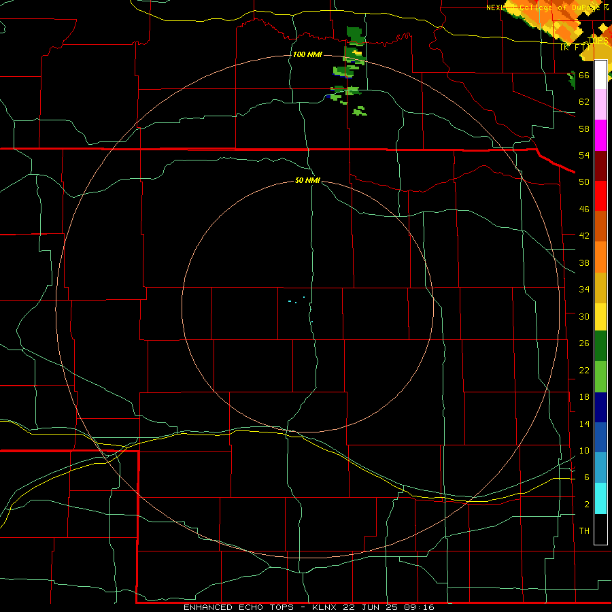
Task: Click the magenta legend swatch
Action: click(x=600, y=135)
